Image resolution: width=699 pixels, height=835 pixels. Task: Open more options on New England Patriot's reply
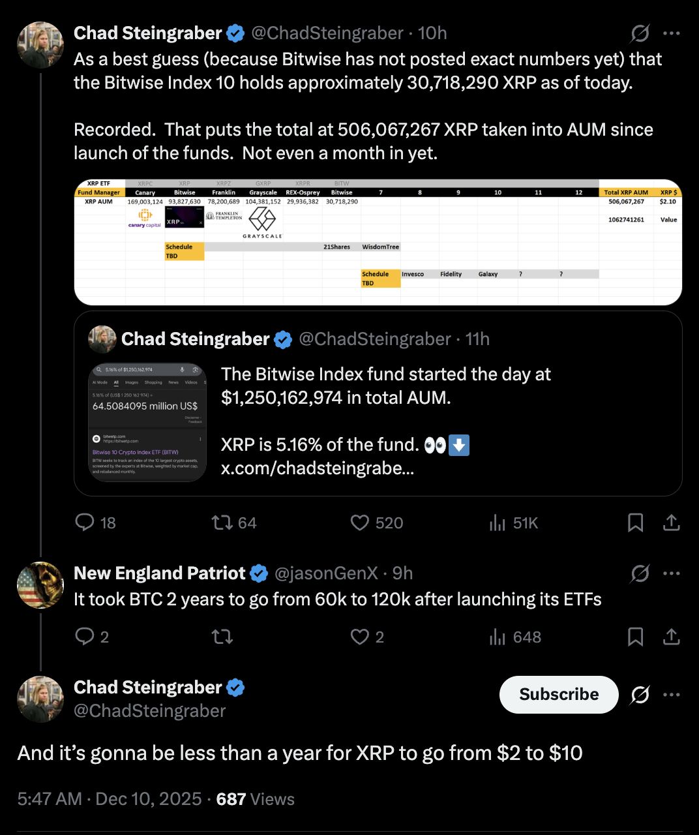click(x=672, y=573)
